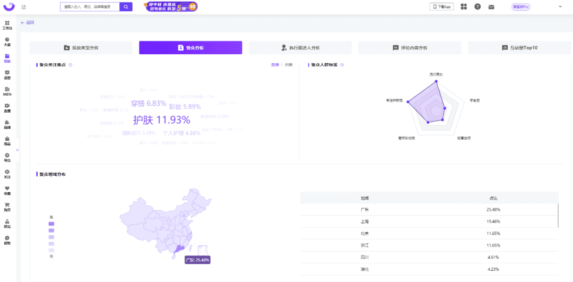Open the 关注 eye sidebar icon
573x282 pixels.
7,172
